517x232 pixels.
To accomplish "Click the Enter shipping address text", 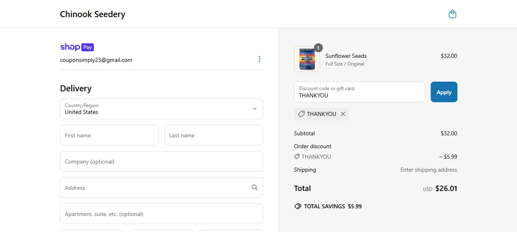I will (x=429, y=170).
